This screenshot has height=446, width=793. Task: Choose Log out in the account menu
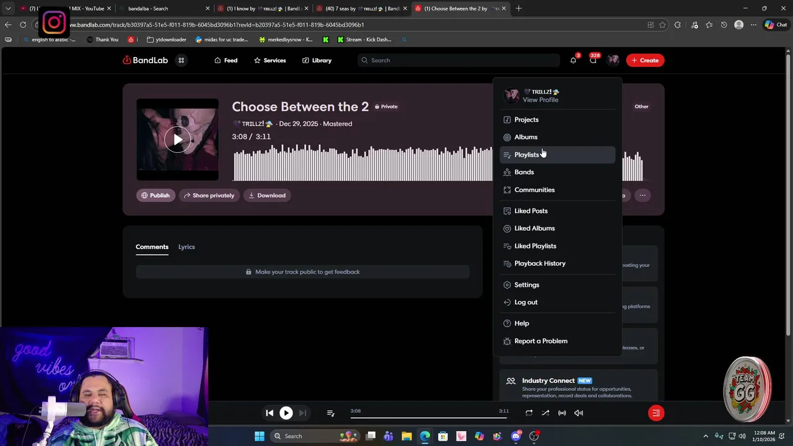click(557, 302)
